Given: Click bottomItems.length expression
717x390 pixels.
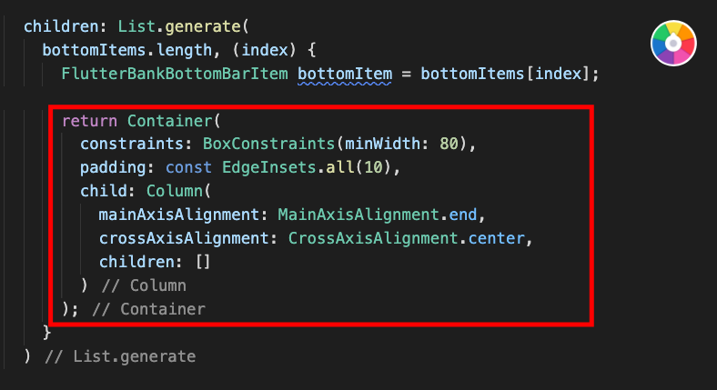Looking at the screenshot, I should coord(127,50).
